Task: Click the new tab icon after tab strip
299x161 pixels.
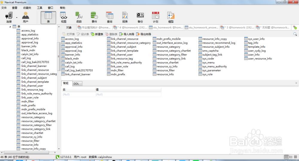Action: click(x=295, y=27)
